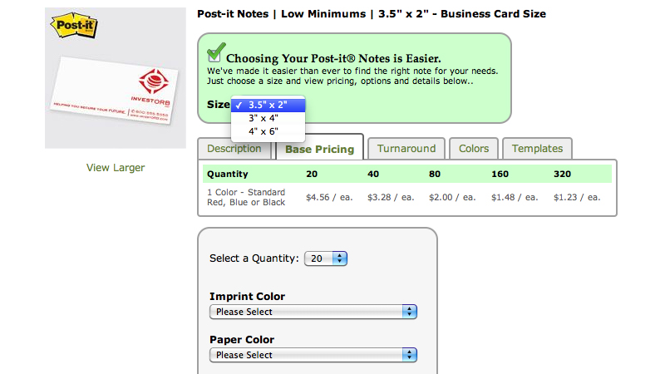Pick the 4" x 6" size option
The height and width of the screenshot is (374, 665).
click(x=264, y=131)
